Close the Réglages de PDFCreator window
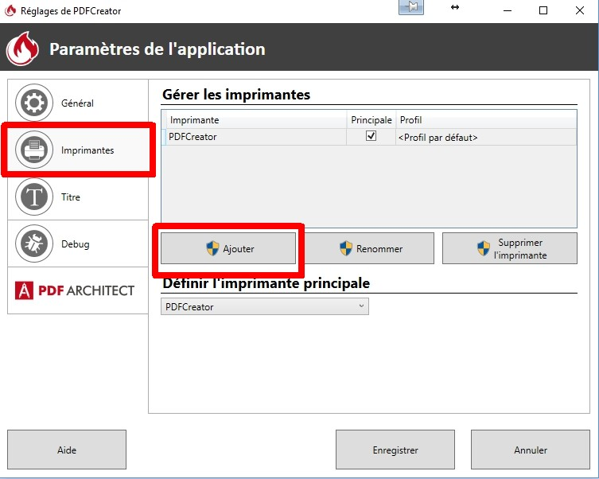Image resolution: width=599 pixels, height=479 pixels. (x=580, y=10)
